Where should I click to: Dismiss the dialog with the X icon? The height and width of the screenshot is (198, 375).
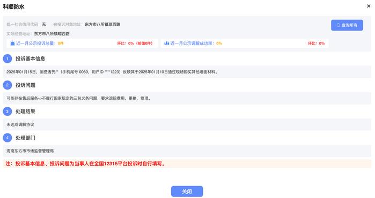(369, 6)
